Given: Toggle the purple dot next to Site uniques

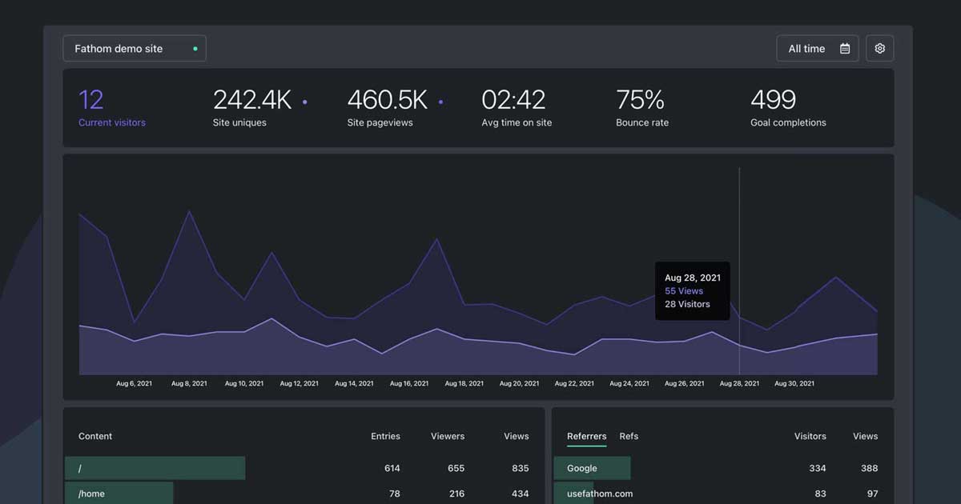Looking at the screenshot, I should point(304,102).
